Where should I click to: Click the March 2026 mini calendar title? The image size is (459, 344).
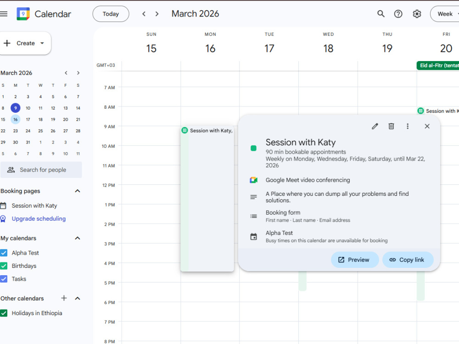[17, 73]
